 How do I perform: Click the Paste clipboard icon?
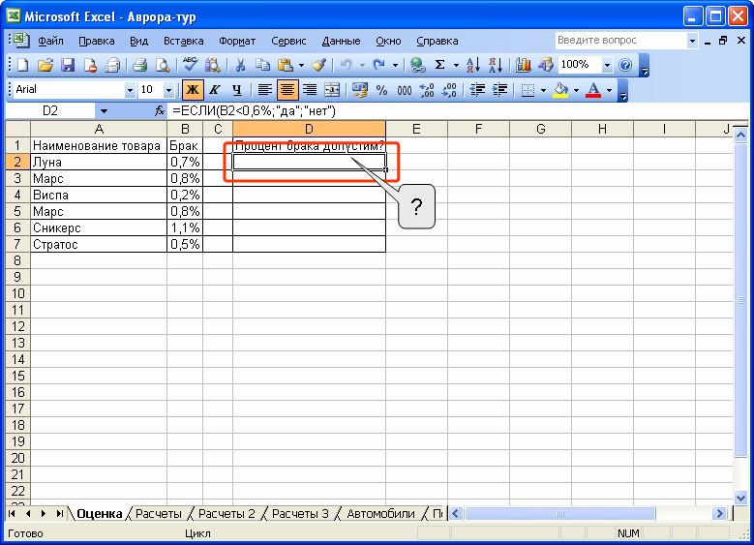(286, 65)
